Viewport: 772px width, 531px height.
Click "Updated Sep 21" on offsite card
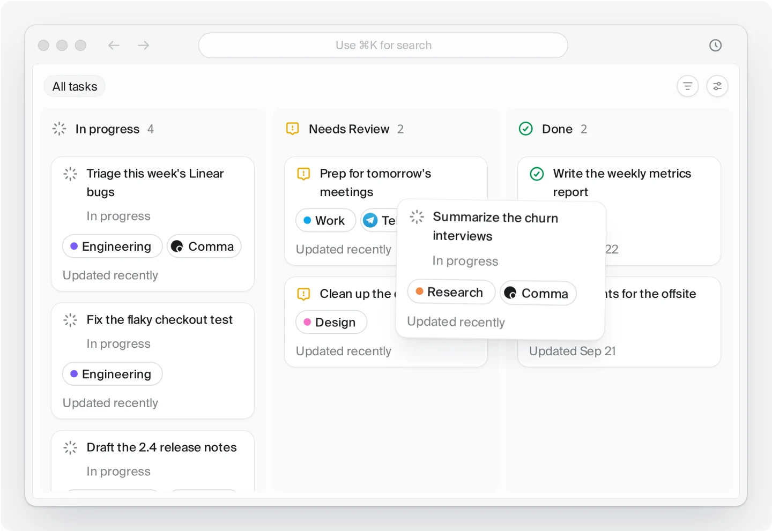tap(572, 351)
